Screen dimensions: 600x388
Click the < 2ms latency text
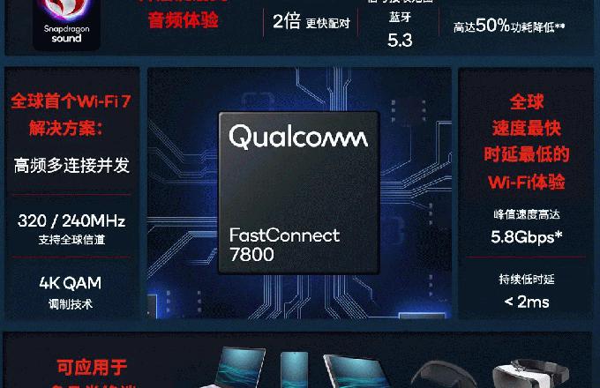pyautogui.click(x=527, y=302)
